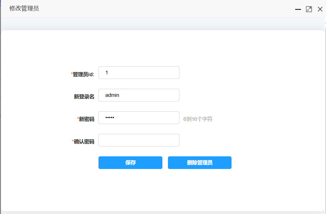Click the 管理员id: label
Screen dimensions: 326x214
click(x=82, y=74)
